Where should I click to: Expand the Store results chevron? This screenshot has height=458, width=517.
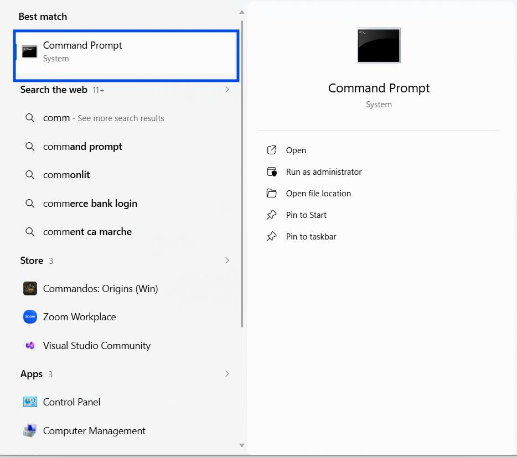(x=227, y=261)
